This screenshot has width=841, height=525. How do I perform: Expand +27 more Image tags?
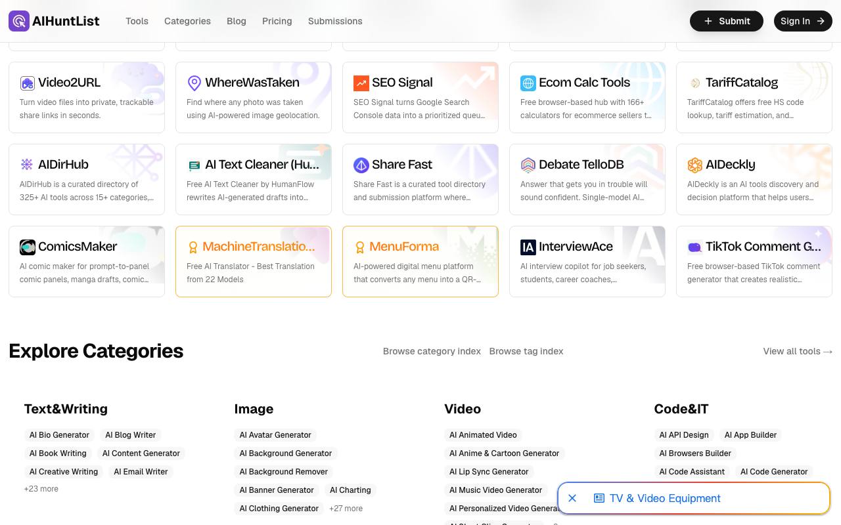346,509
